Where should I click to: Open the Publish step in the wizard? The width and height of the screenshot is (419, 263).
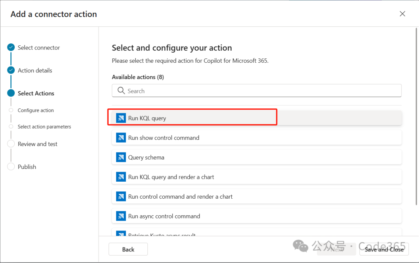point(27,167)
